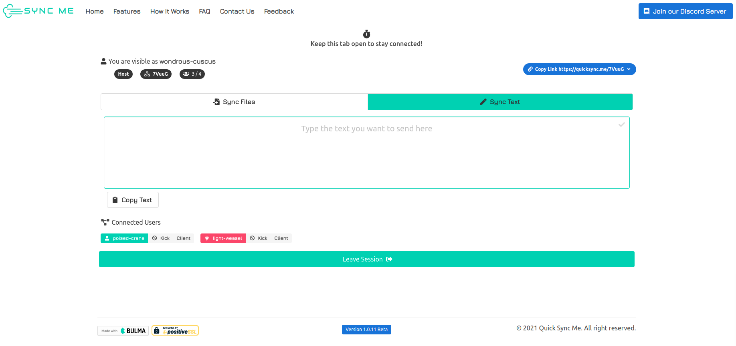Click the plug icon in light-weasel tag
This screenshot has height=346, width=736.
[207, 238]
